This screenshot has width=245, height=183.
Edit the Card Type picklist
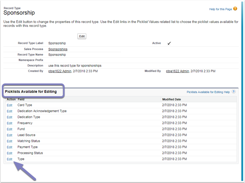[9, 105]
